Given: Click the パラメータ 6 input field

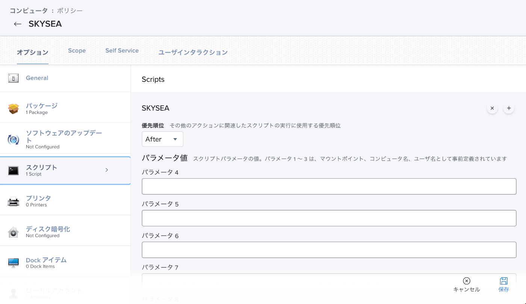Looking at the screenshot, I should coord(329,250).
